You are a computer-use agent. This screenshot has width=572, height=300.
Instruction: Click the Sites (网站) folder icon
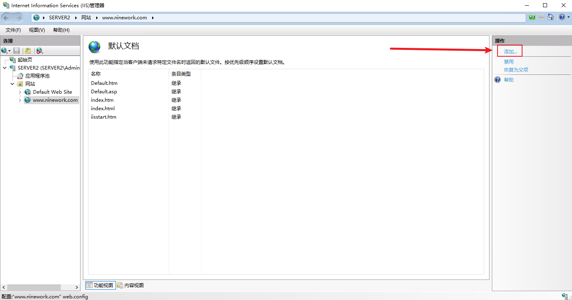(20, 84)
